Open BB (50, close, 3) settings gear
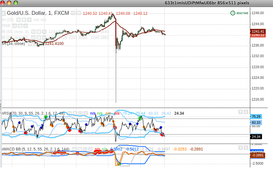273x169 pixels. pyautogui.click(x=38, y=32)
